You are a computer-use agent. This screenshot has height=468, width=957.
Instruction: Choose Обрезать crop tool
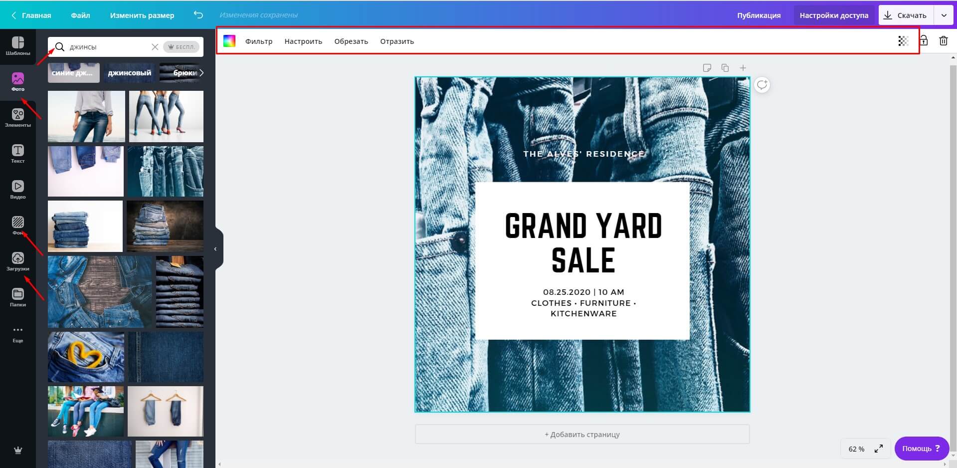351,41
